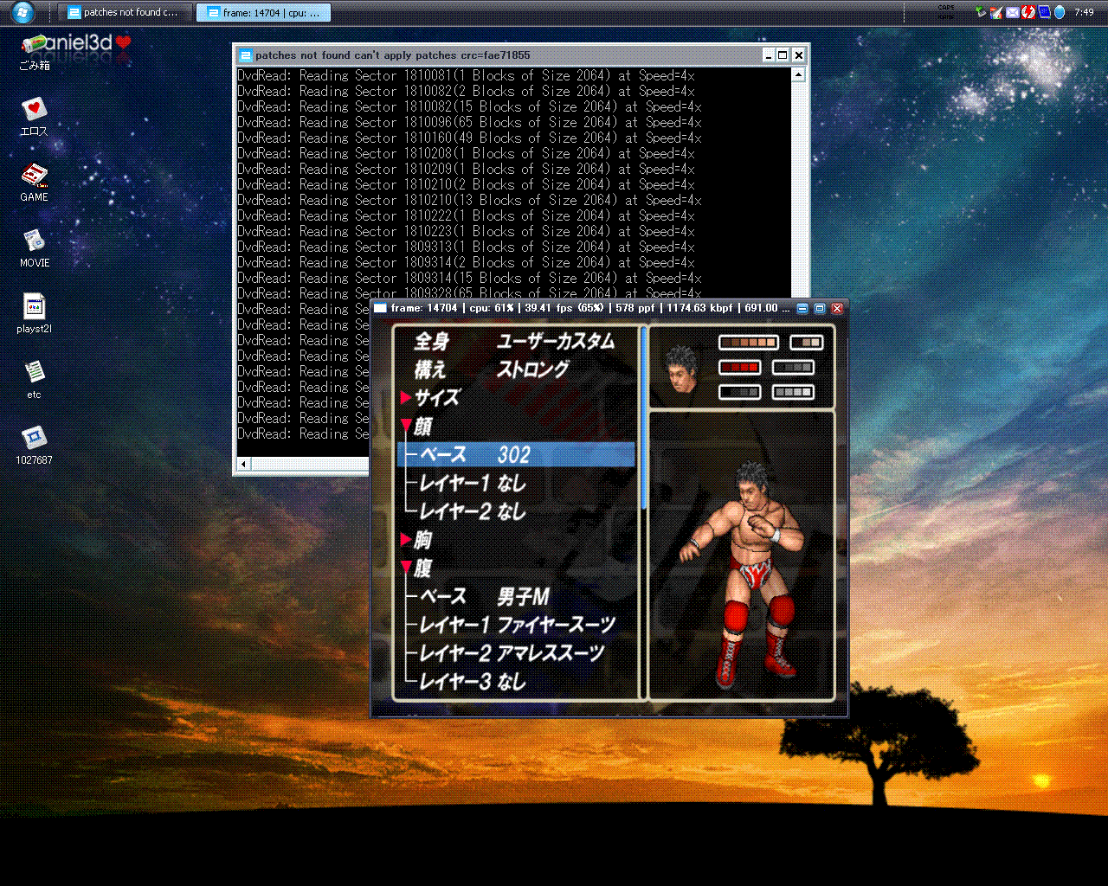Close the 'patches not found' console window
Viewport: 1108px width, 886px height.
(x=798, y=55)
